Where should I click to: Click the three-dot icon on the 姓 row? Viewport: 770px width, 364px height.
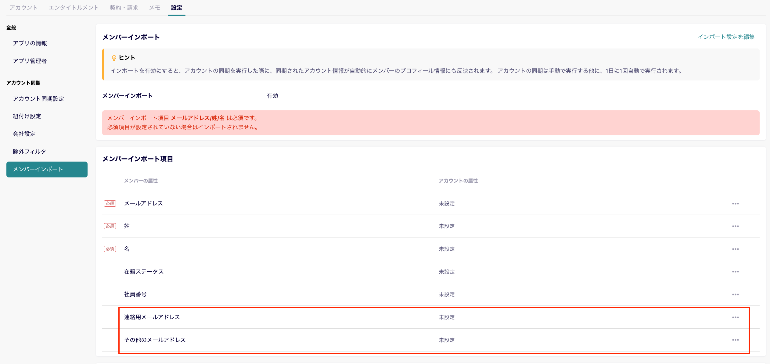coord(736,226)
